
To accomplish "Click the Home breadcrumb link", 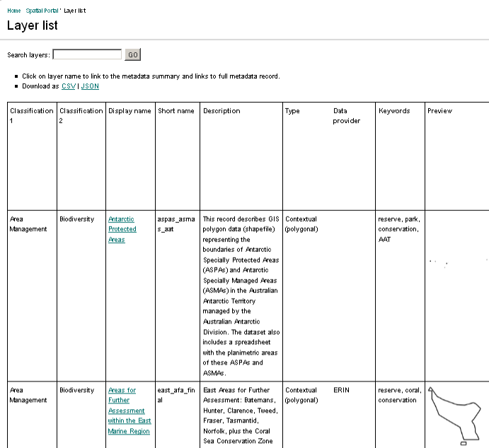I will click(x=13, y=11).
